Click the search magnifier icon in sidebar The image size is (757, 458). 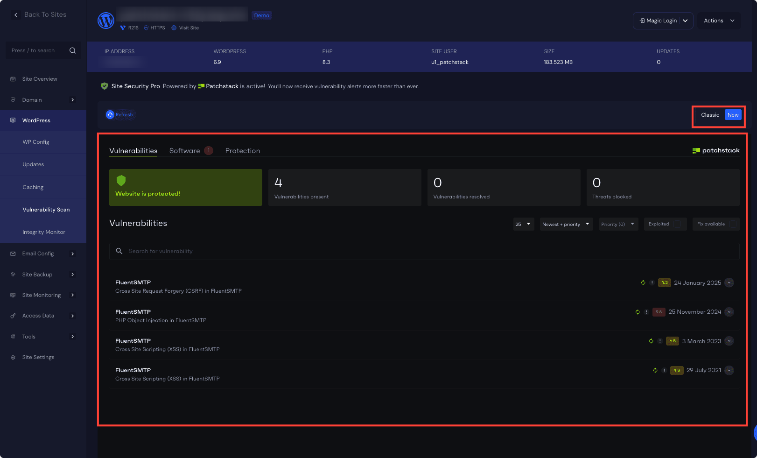72,50
